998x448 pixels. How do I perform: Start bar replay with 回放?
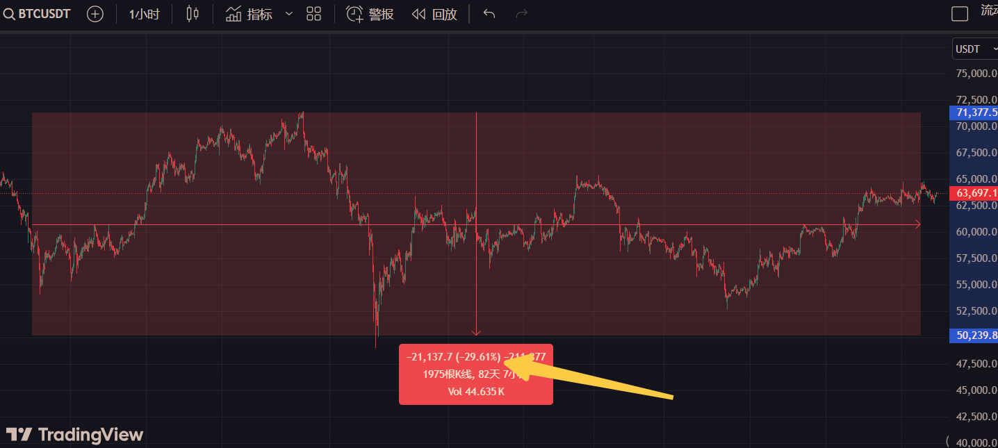tap(434, 14)
